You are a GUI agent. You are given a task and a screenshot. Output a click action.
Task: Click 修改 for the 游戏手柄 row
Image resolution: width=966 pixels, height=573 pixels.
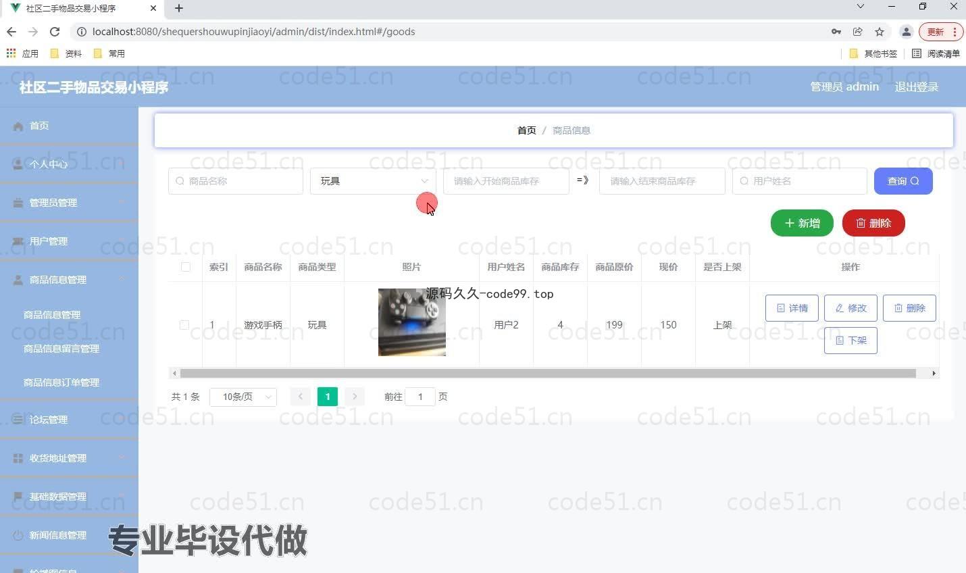point(850,308)
